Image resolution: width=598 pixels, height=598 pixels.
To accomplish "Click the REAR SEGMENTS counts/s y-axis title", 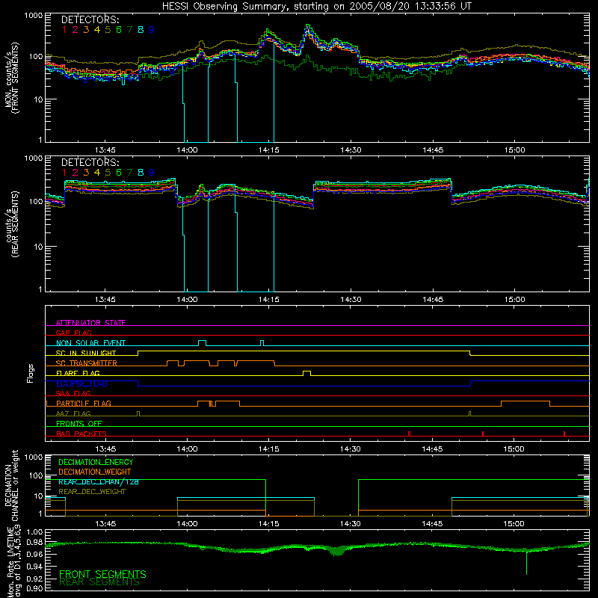I will 11,224.
